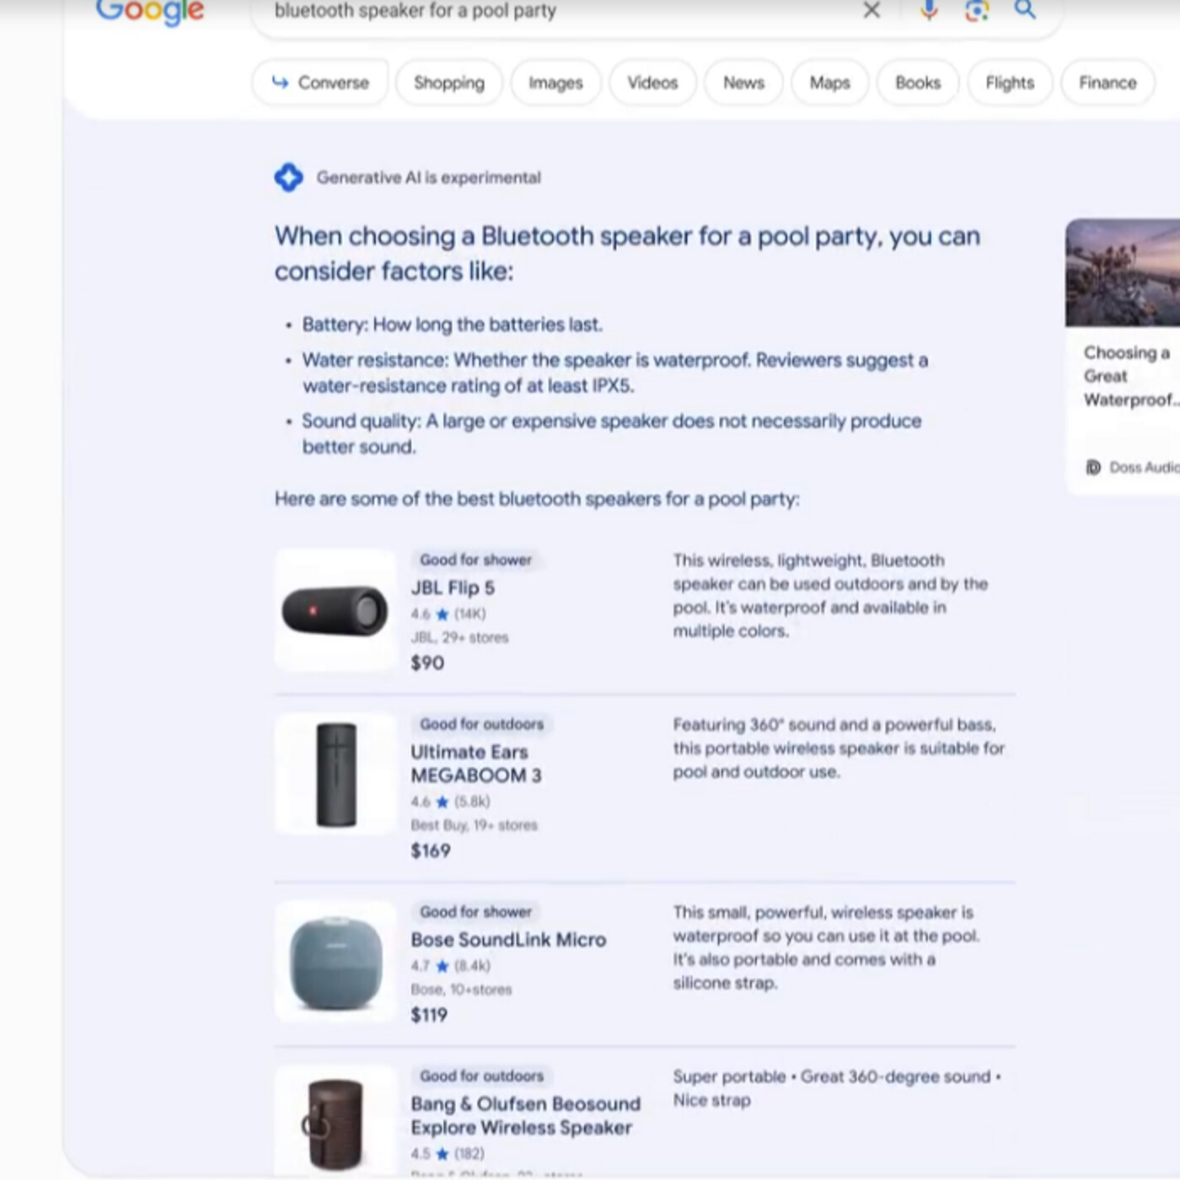The image size is (1180, 1180).
Task: Open Ultimate Ears MEGABOOM 3 listing
Action: pos(475,764)
